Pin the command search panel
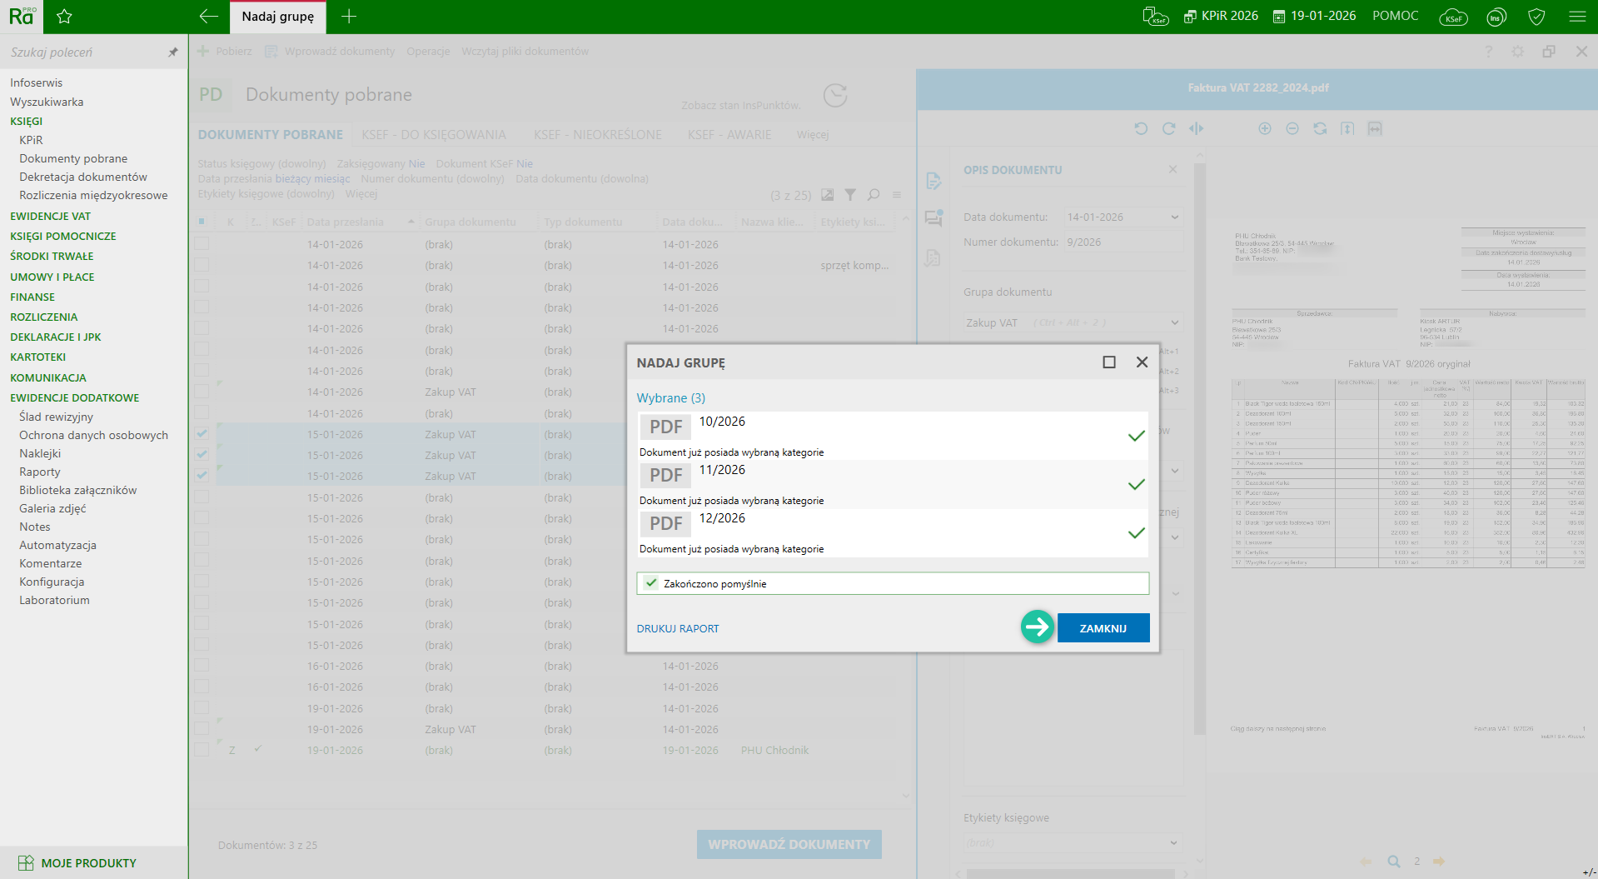 173,52
